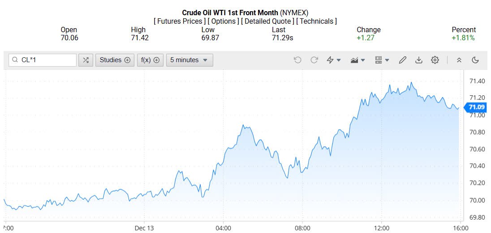
Task: Click the compare symbols shuffle icon
Action: (x=86, y=60)
